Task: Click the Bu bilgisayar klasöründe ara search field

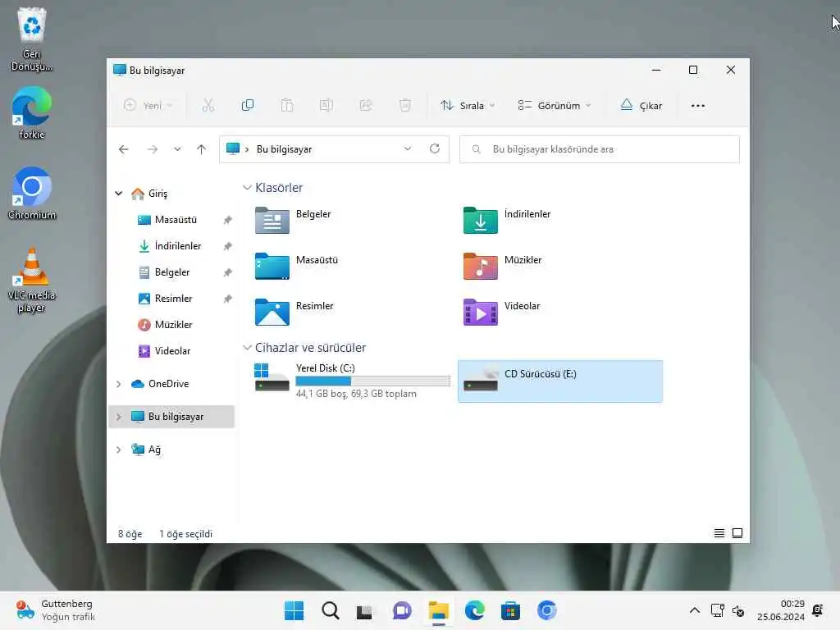Action: click(600, 149)
